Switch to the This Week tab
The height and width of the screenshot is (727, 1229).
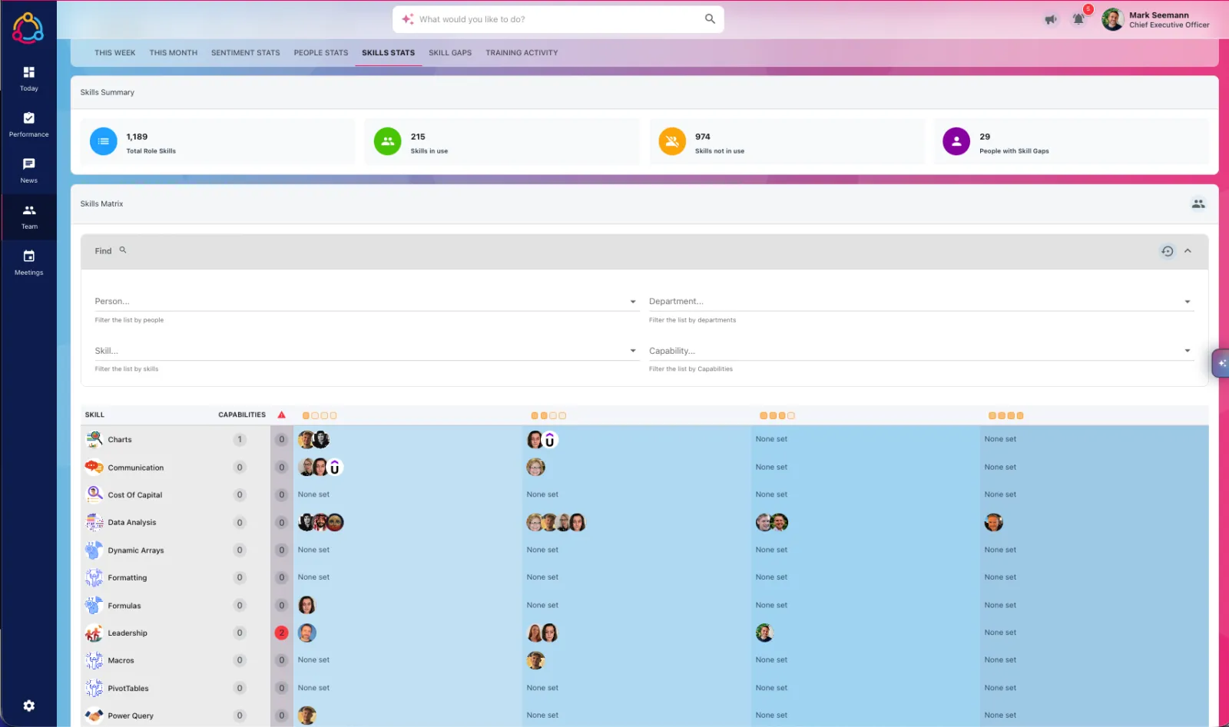(114, 53)
